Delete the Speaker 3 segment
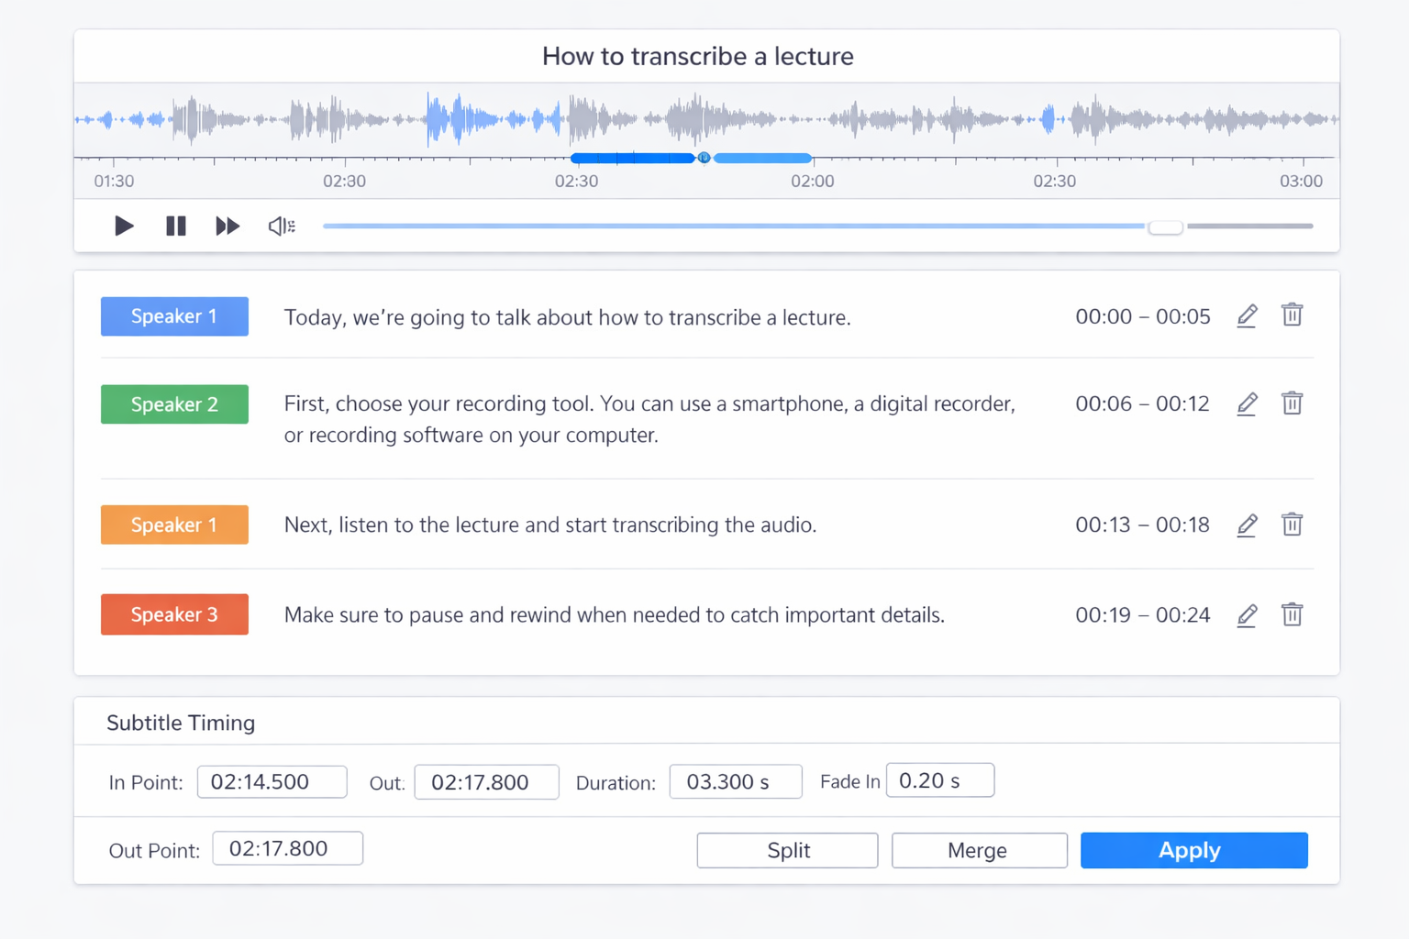Viewport: 1409px width, 939px height. 1292,614
